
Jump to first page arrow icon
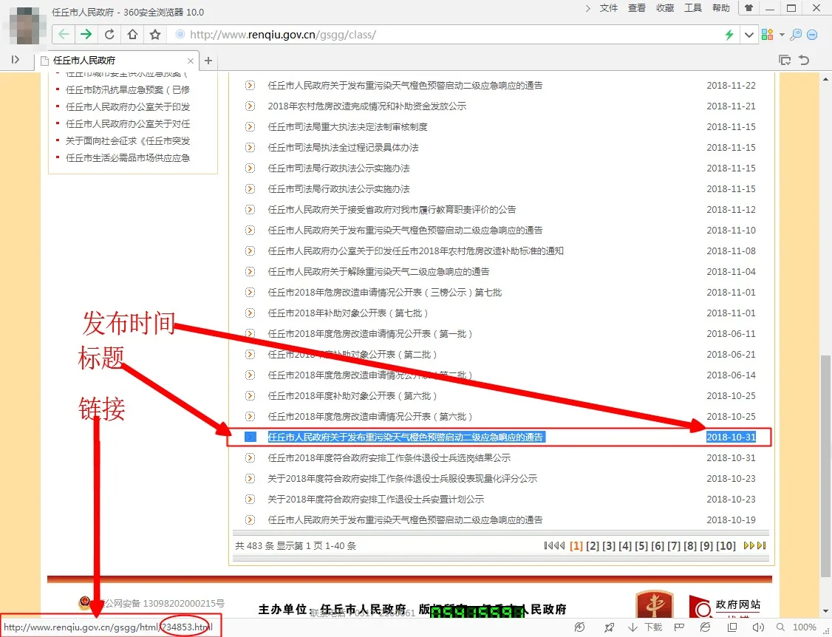pyautogui.click(x=549, y=545)
